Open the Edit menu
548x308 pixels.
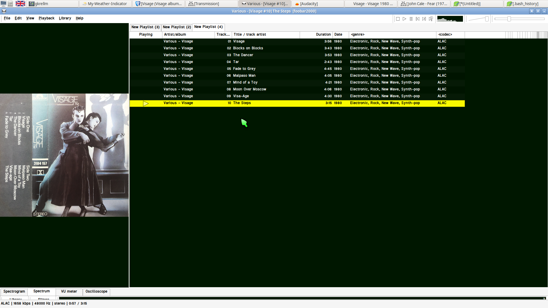coord(18,18)
